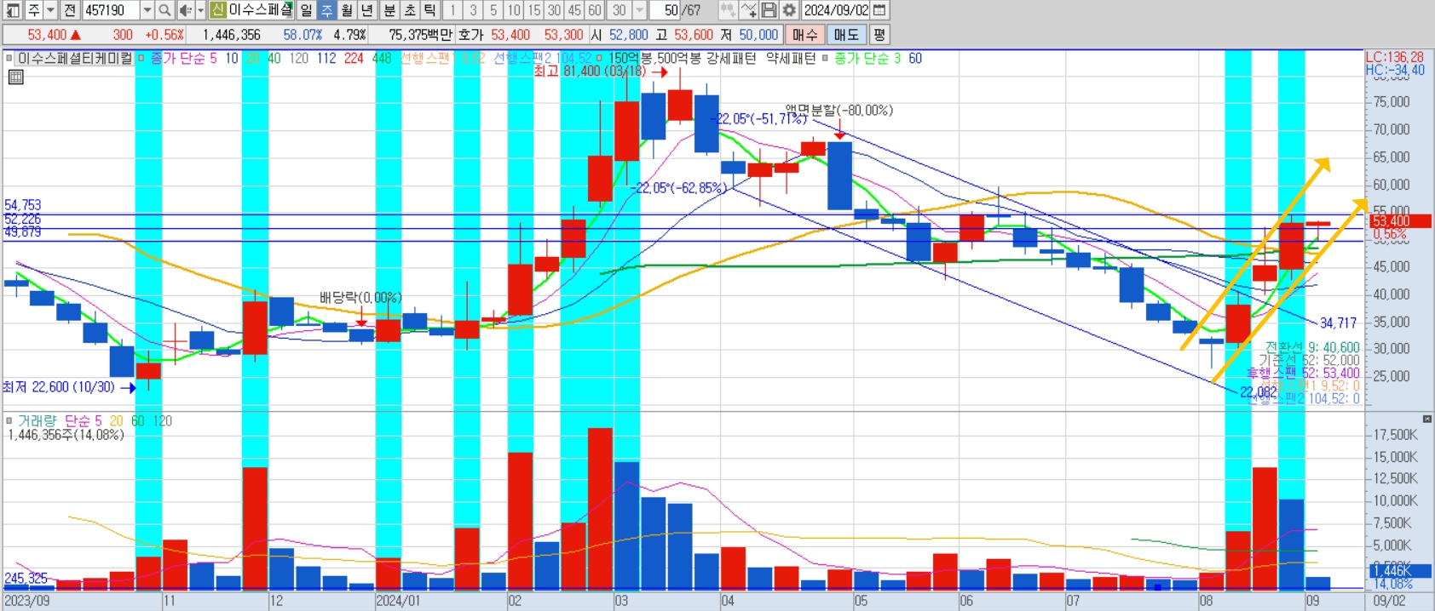
Task: Click the 선행스팬1 indicator label
Action: 442,59
